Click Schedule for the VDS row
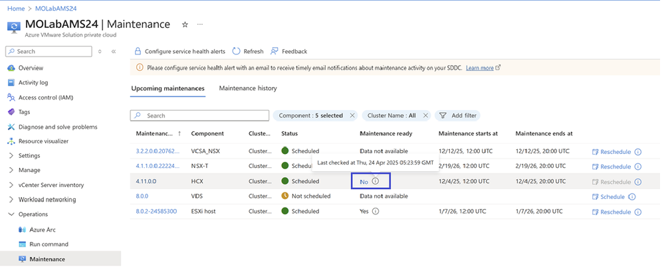Image resolution: width=664 pixels, height=274 pixels. pos(608,196)
